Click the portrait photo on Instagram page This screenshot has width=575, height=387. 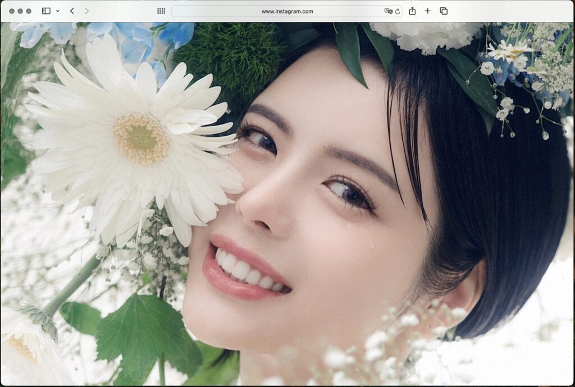(x=287, y=204)
